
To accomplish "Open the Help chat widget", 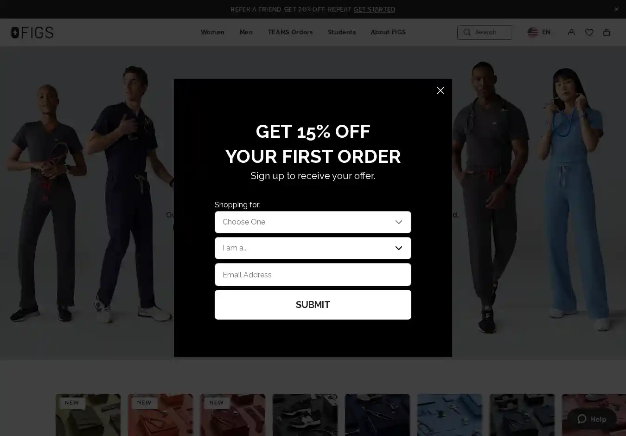I will pyautogui.click(x=592, y=419).
